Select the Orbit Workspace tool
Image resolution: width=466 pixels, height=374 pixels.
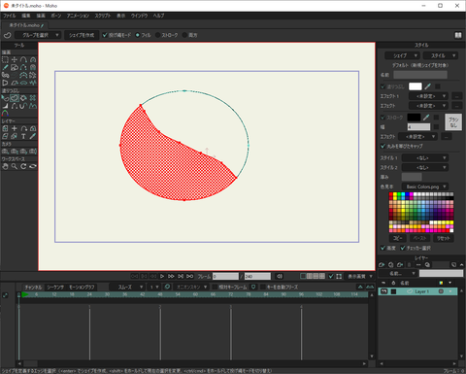pos(33,166)
